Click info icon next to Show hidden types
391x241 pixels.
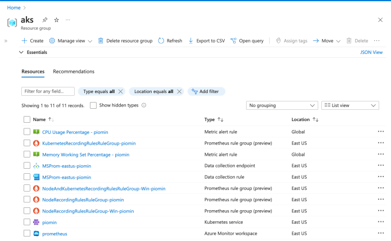tap(144, 105)
